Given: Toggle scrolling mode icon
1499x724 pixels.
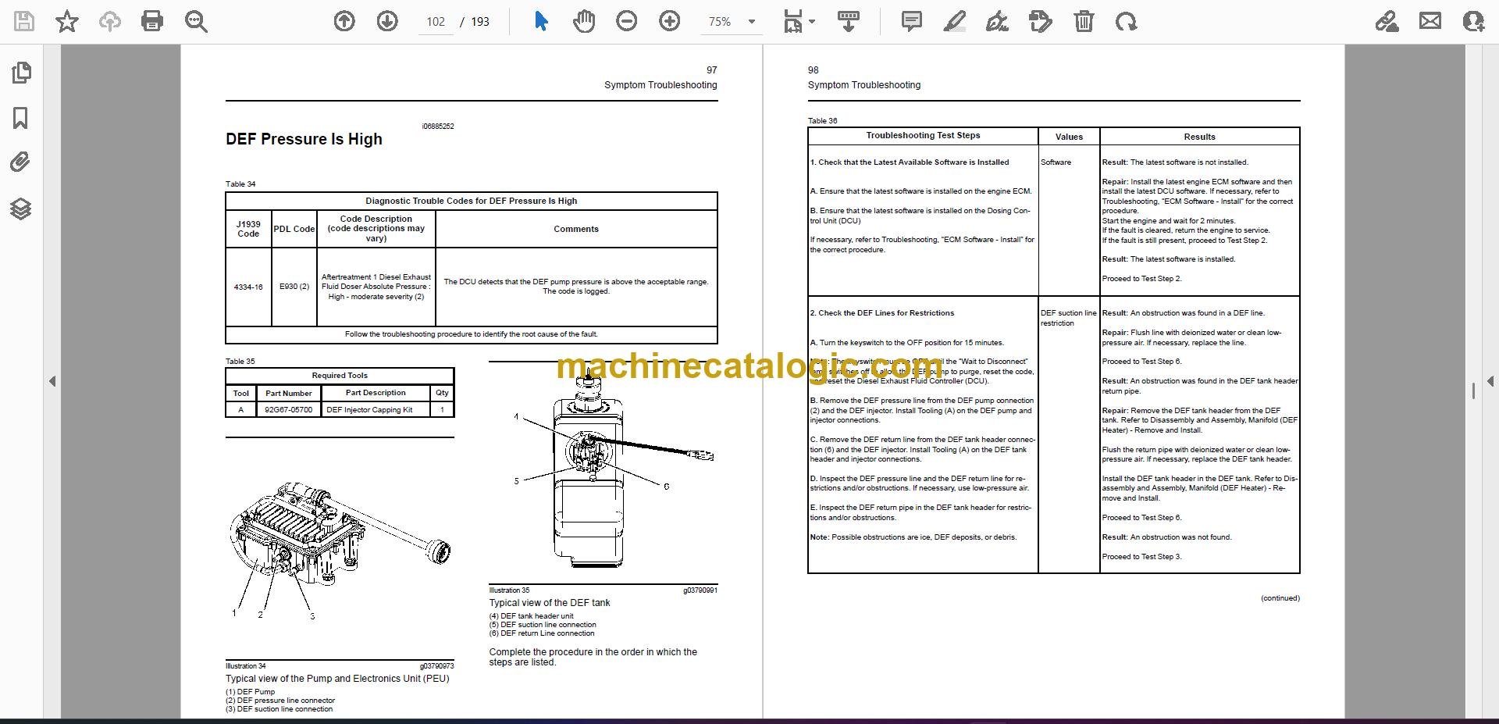Looking at the screenshot, I should [849, 21].
